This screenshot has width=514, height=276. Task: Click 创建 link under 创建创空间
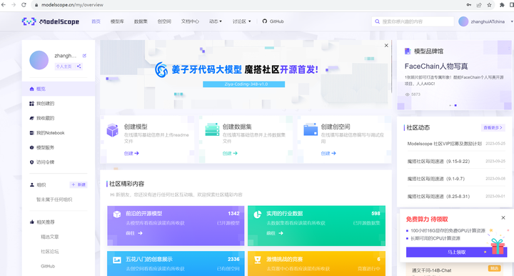pos(328,153)
